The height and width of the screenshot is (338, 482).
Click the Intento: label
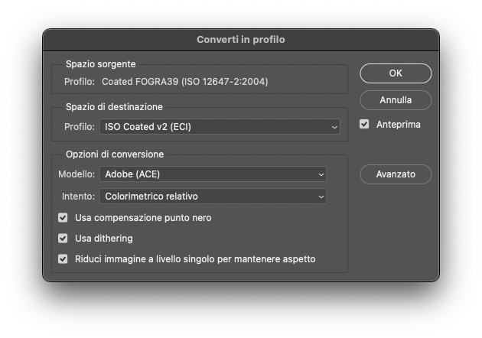coord(78,197)
